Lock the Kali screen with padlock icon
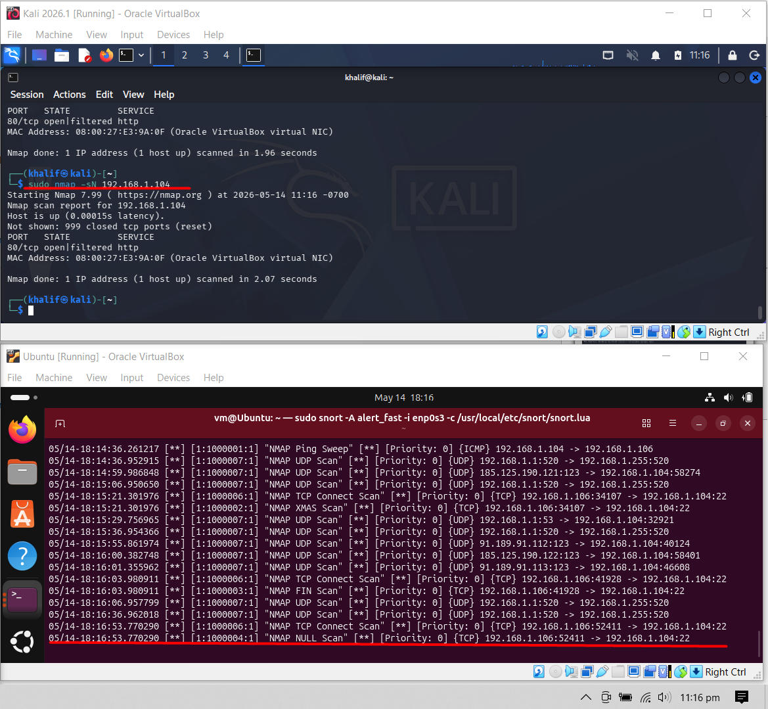Screen dimensions: 768x709 click(733, 55)
